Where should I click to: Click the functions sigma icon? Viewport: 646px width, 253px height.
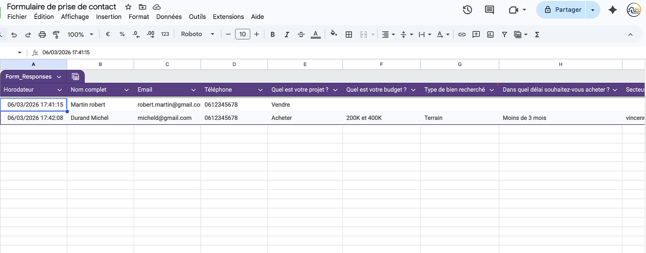537,34
